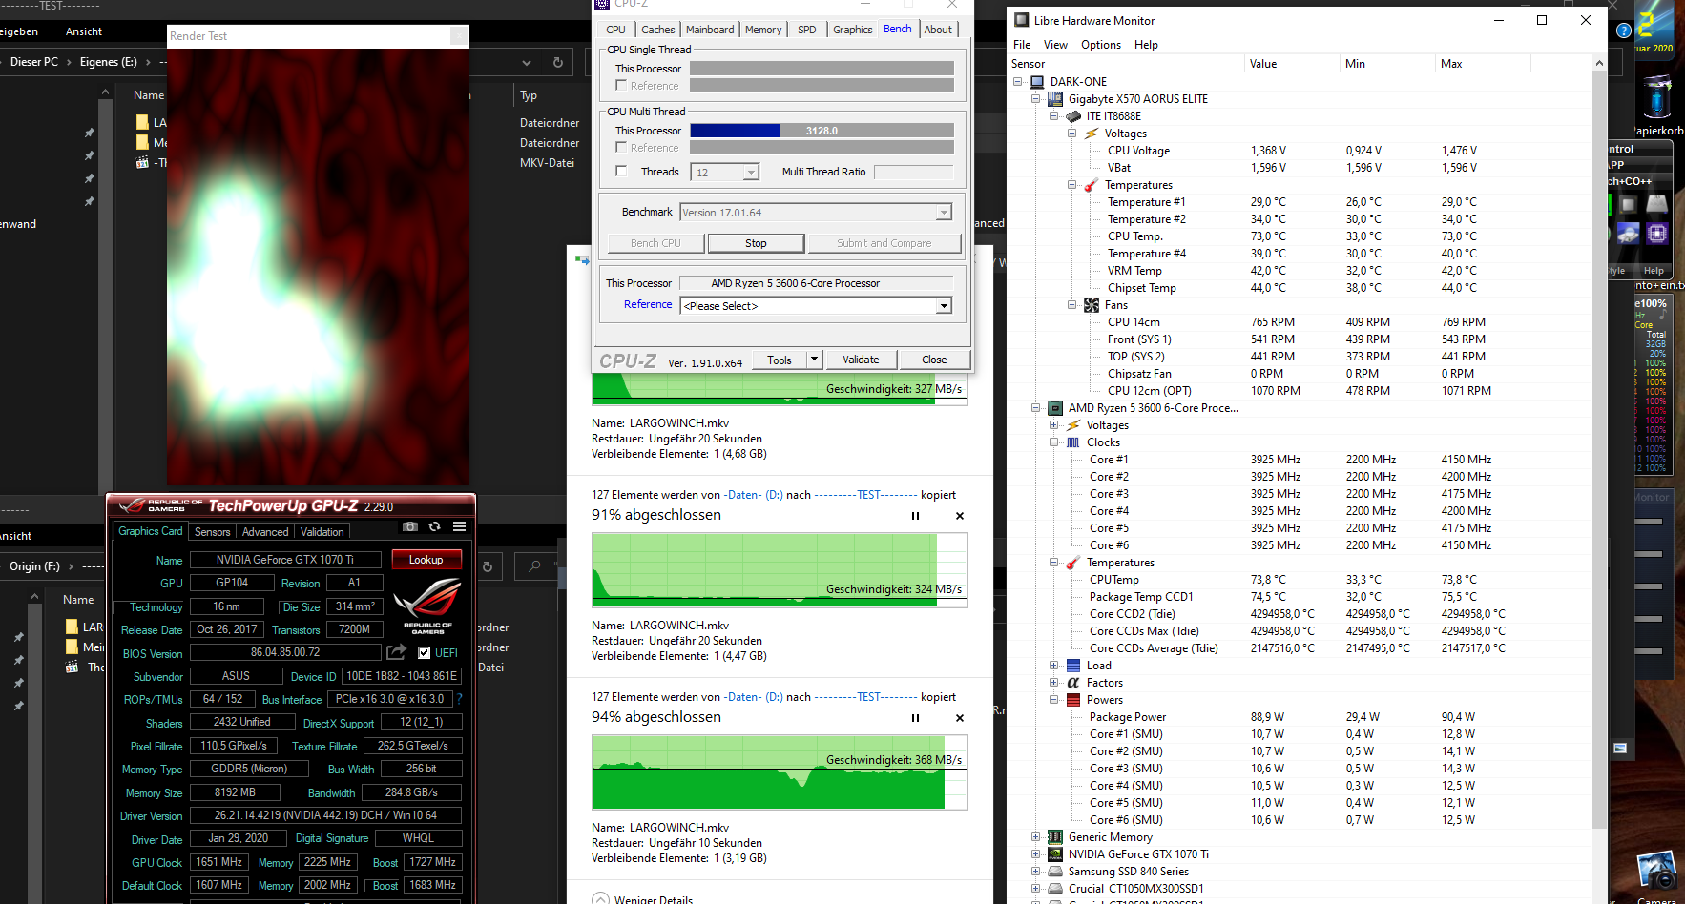
Task: Open the View menu in Libre Hardware Monitor
Action: (x=1055, y=45)
